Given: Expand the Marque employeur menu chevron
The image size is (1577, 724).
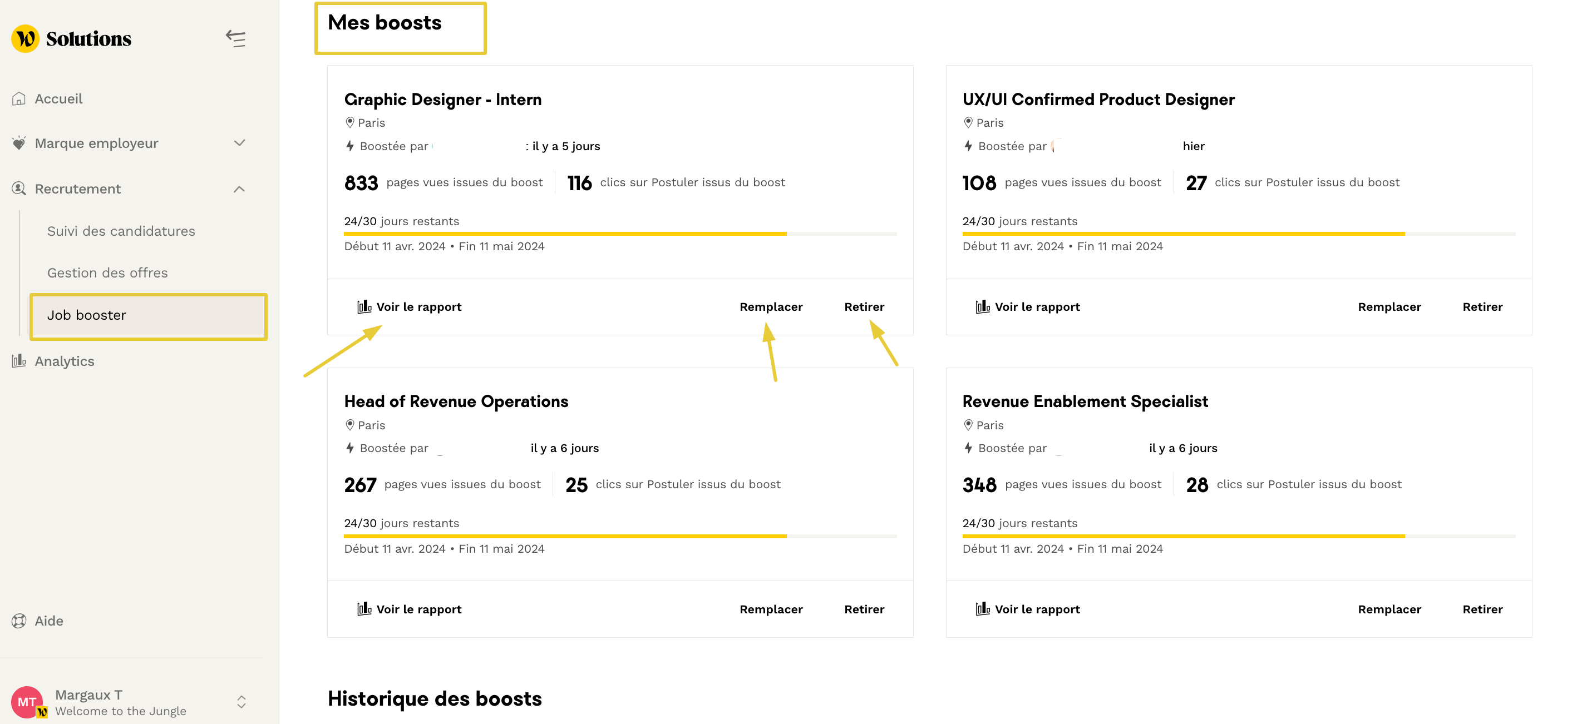Looking at the screenshot, I should [x=239, y=143].
